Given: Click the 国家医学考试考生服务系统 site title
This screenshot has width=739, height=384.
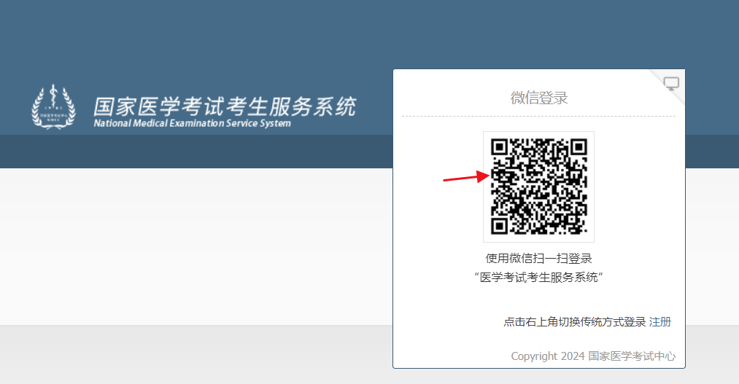Looking at the screenshot, I should click(x=225, y=106).
